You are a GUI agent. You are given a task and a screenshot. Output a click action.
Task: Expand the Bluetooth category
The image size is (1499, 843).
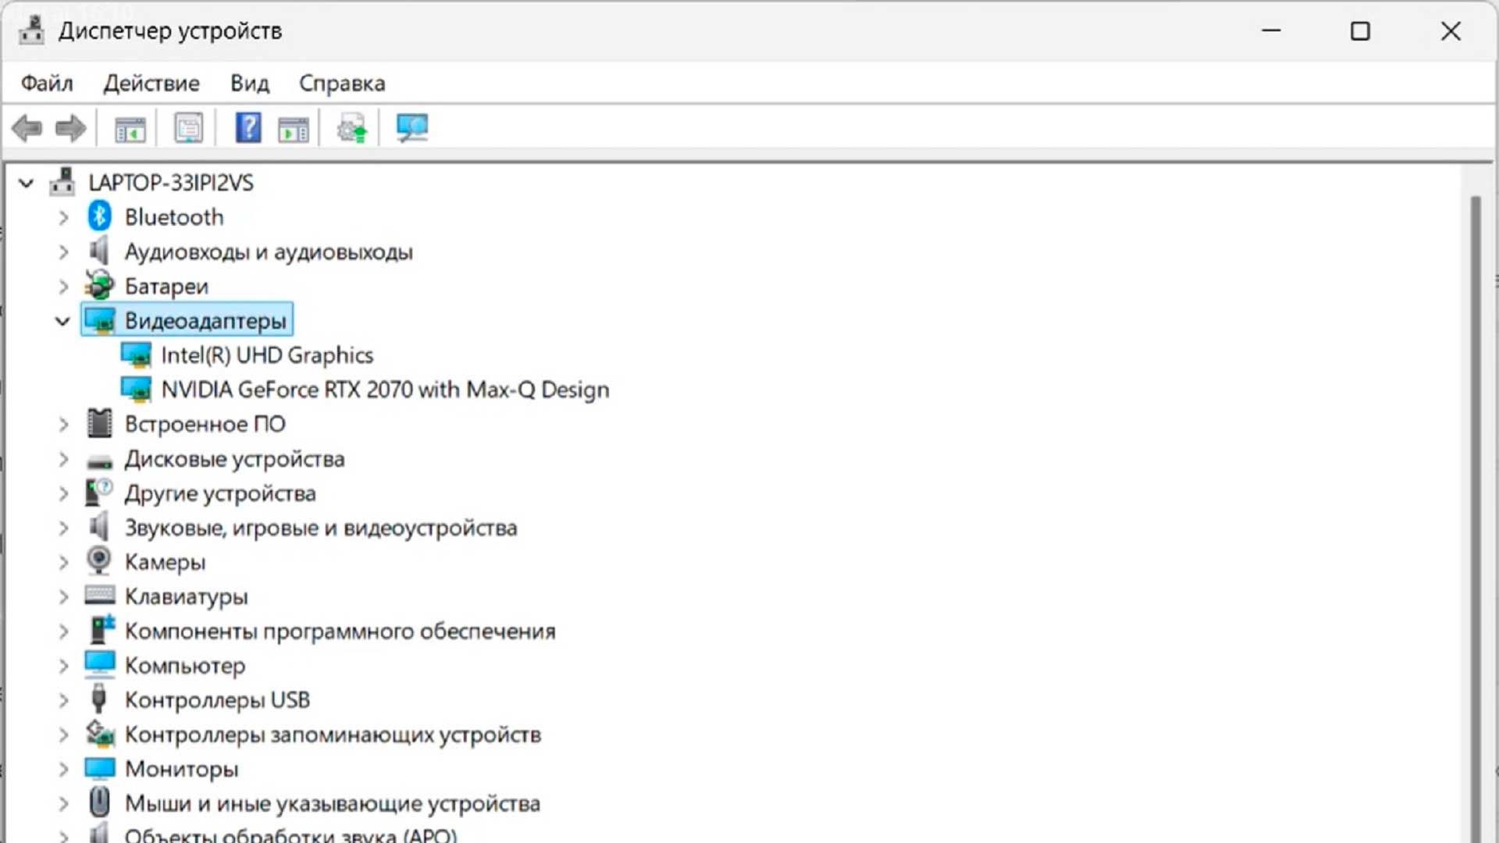click(x=63, y=217)
